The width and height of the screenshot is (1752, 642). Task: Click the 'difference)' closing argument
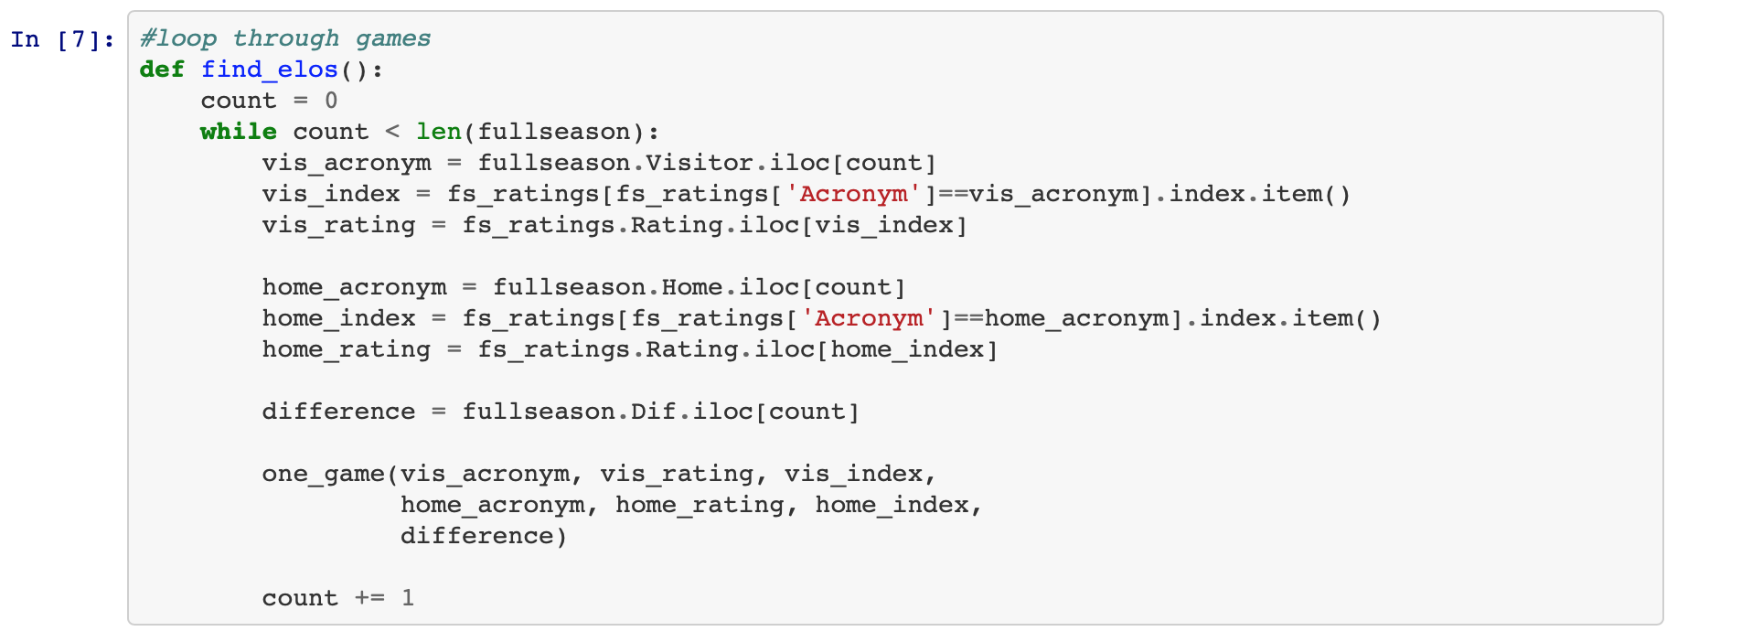[483, 536]
